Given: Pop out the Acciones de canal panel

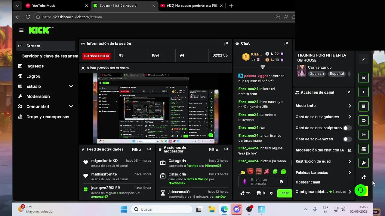Looking at the screenshot, I should click(x=348, y=92).
